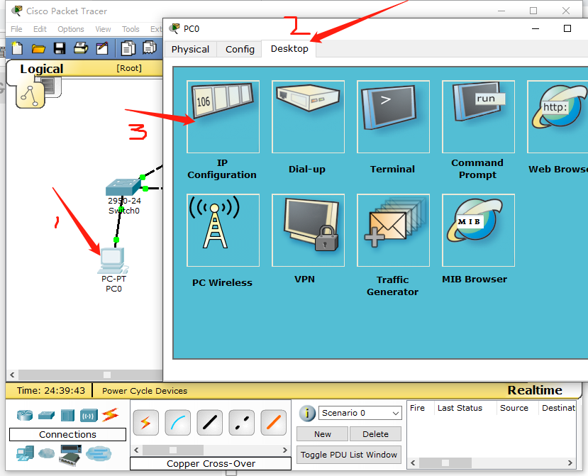Select the PC0 device in workspace
The image size is (588, 476).
113,260
